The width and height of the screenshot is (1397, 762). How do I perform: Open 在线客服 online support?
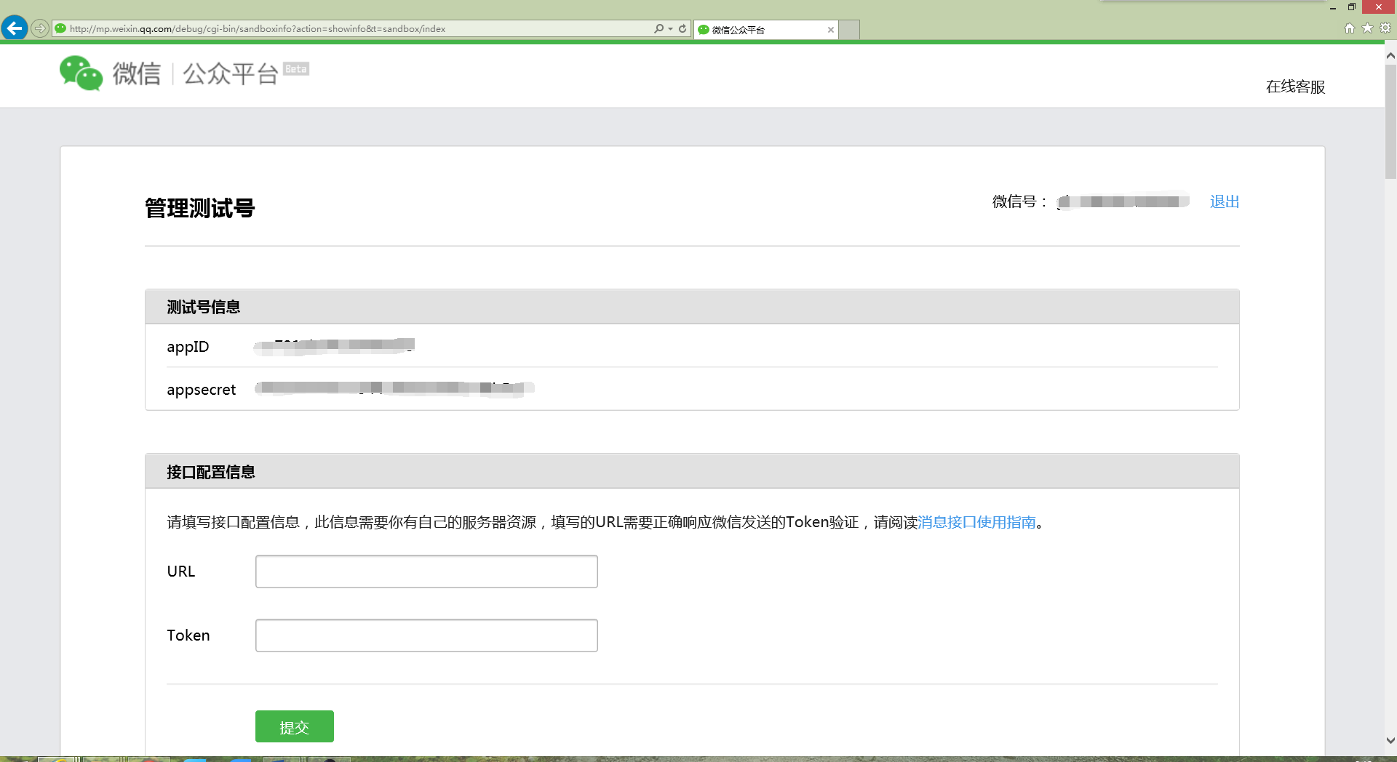click(x=1295, y=87)
